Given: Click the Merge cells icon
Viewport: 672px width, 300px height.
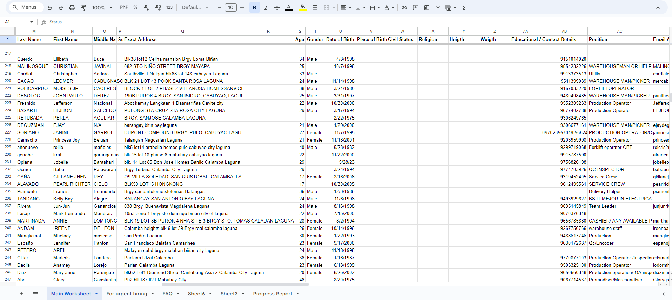Looking at the screenshot, I should [327, 7].
